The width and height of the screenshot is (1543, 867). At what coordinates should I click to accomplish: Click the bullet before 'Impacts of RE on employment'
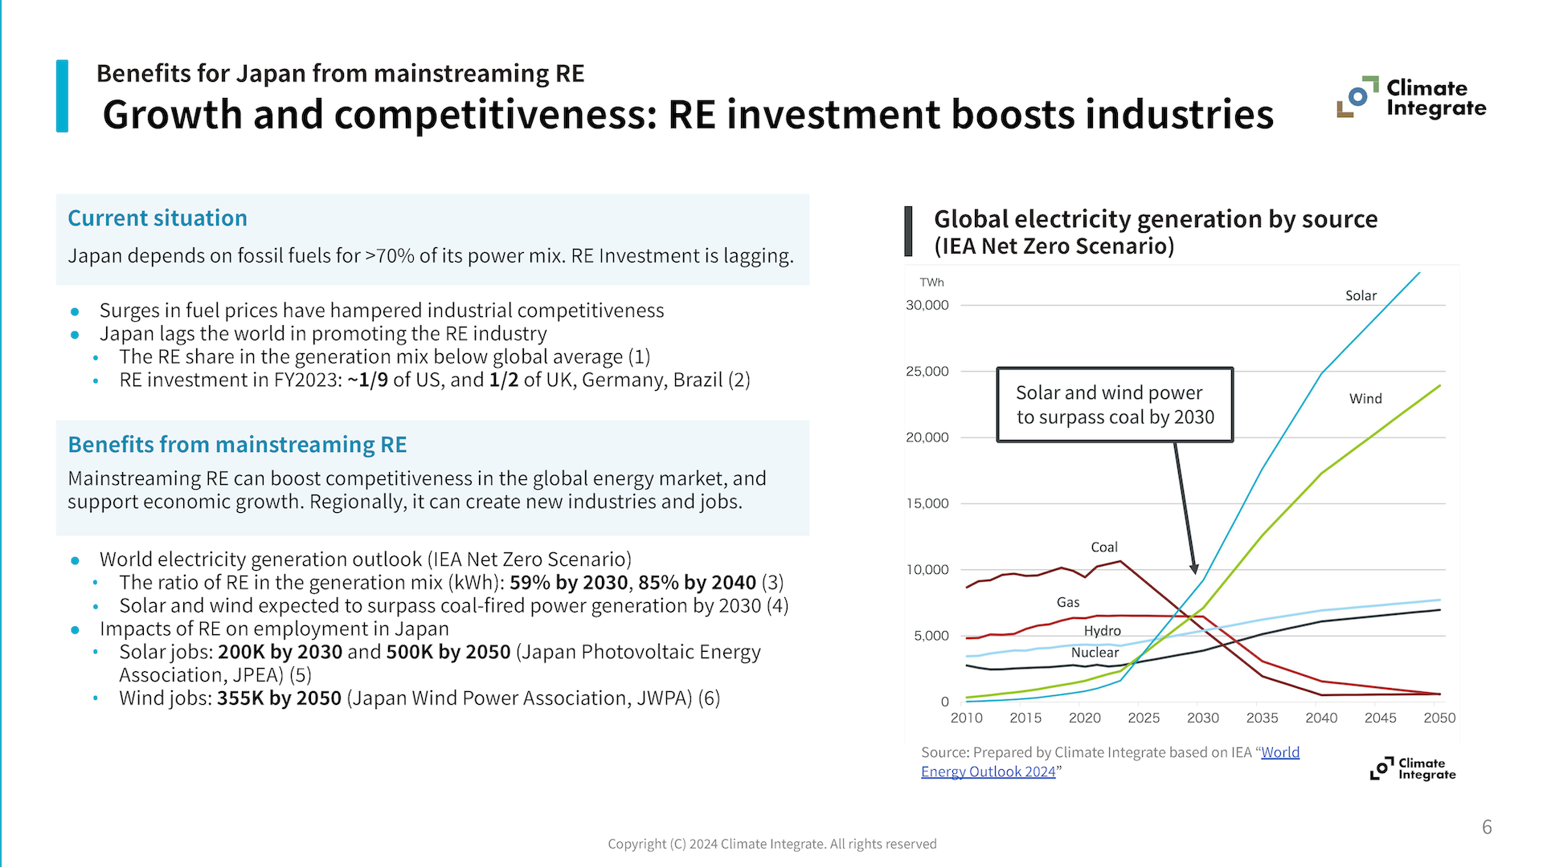(76, 629)
